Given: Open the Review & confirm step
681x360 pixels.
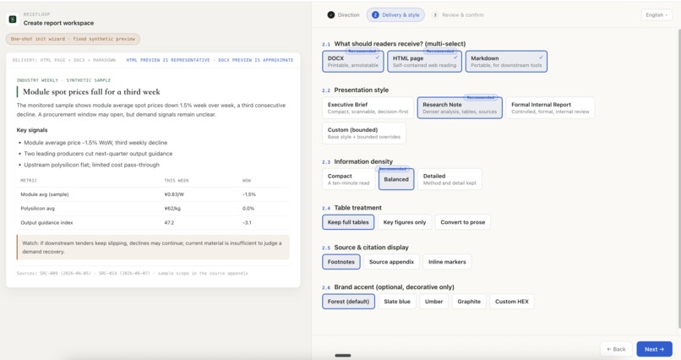Looking at the screenshot, I should [458, 14].
